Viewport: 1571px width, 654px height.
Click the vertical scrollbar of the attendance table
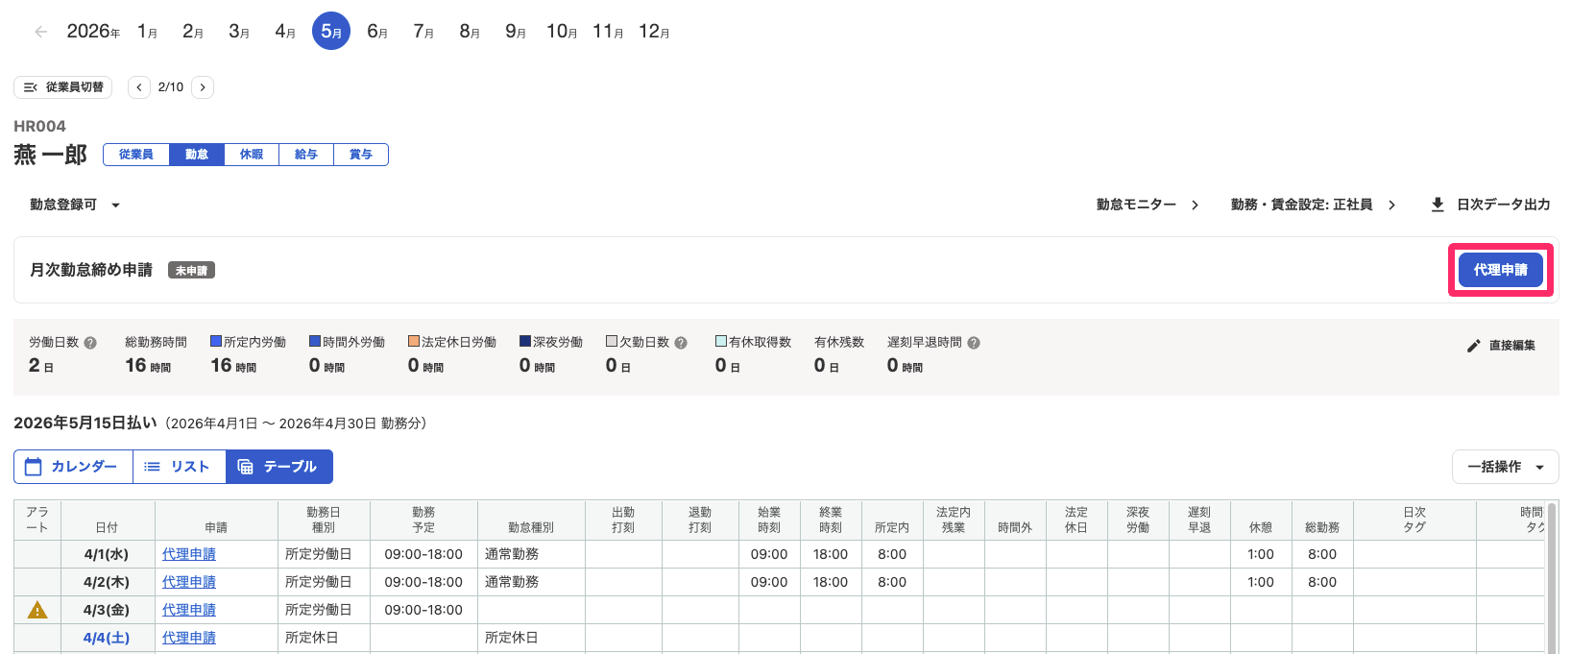tap(1552, 576)
